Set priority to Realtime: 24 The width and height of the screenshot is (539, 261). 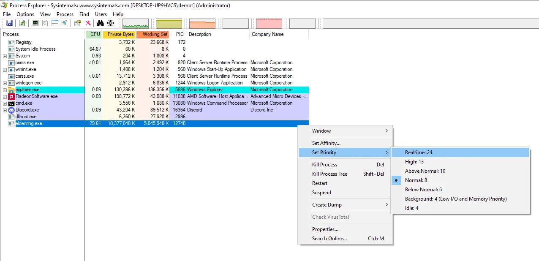pos(460,152)
